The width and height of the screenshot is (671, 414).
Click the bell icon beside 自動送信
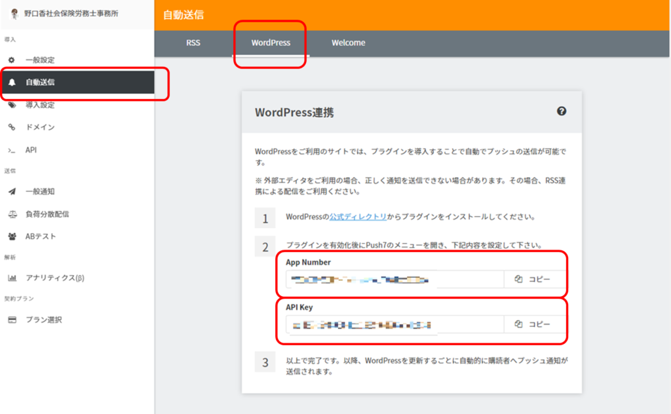(12, 82)
